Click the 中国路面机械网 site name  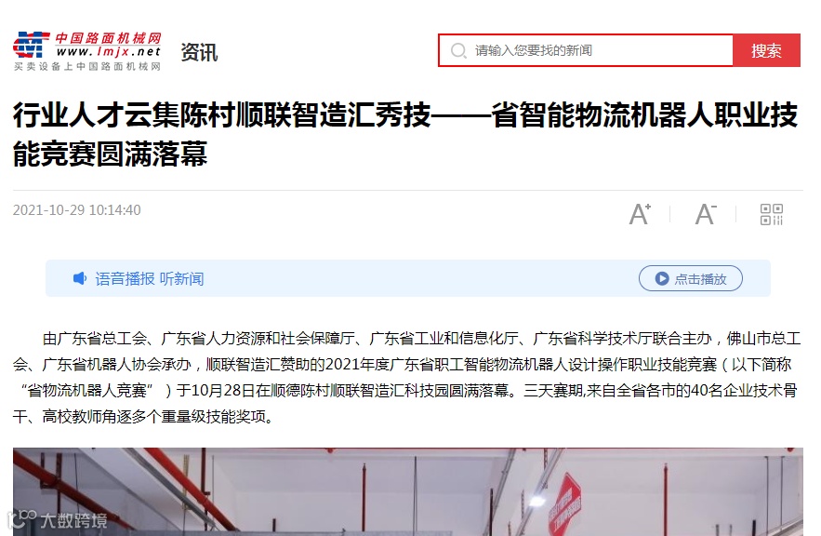pyautogui.click(x=109, y=38)
